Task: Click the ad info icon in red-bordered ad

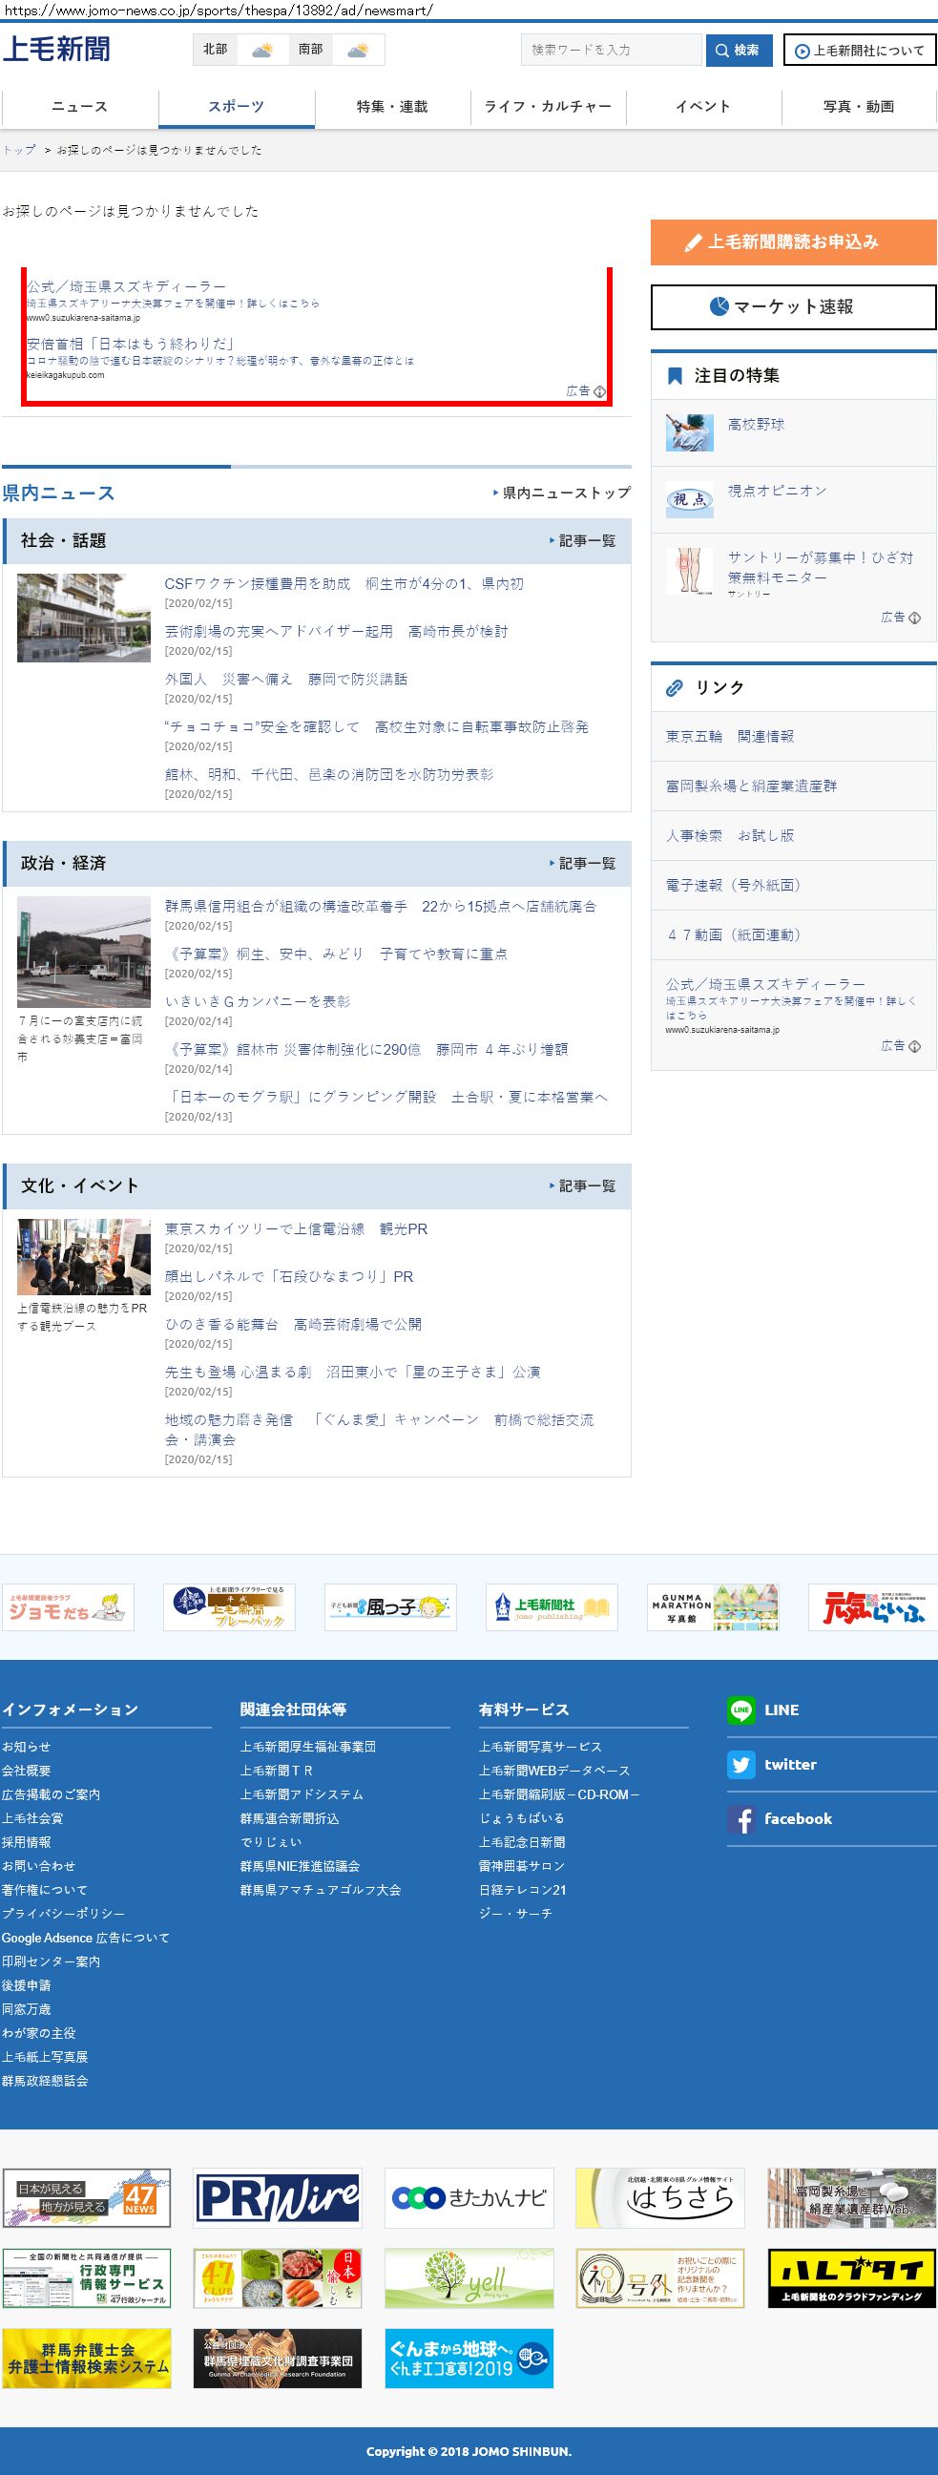Action: pyautogui.click(x=599, y=391)
